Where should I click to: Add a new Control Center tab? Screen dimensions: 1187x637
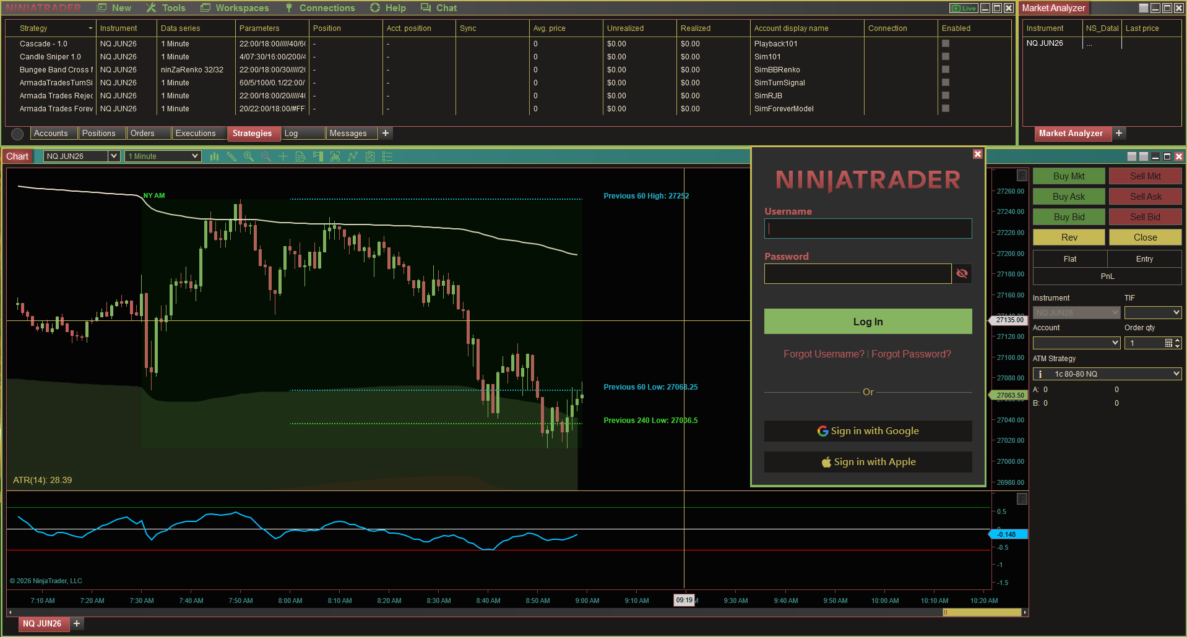[x=386, y=133]
